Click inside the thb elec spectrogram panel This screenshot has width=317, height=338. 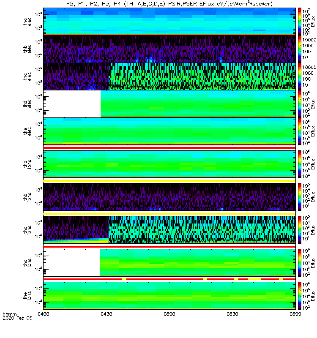[x=169, y=49]
